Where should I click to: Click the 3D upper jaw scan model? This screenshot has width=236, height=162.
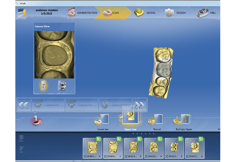point(161,73)
